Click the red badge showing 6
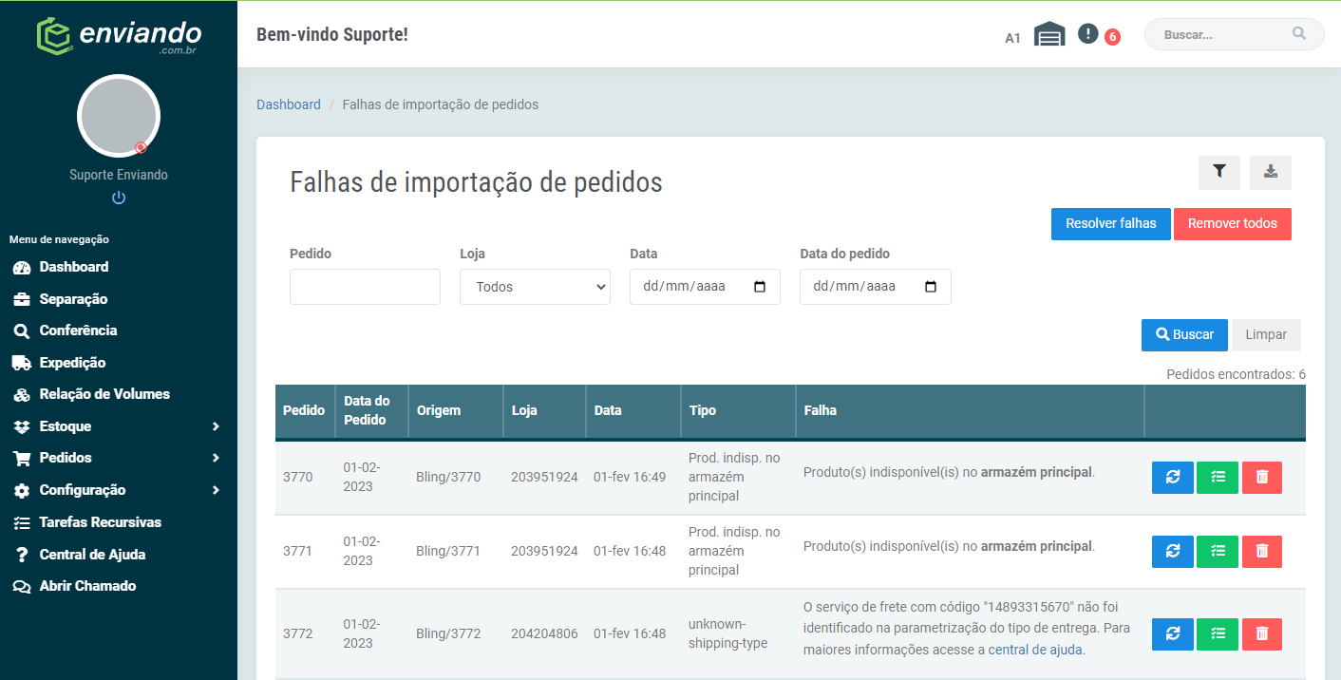1341x680 pixels. [x=1112, y=37]
